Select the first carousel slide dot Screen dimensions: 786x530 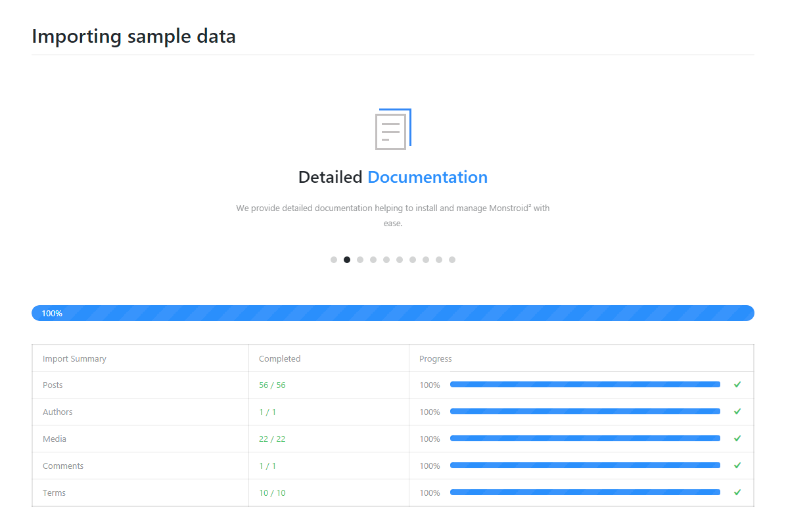(x=334, y=260)
